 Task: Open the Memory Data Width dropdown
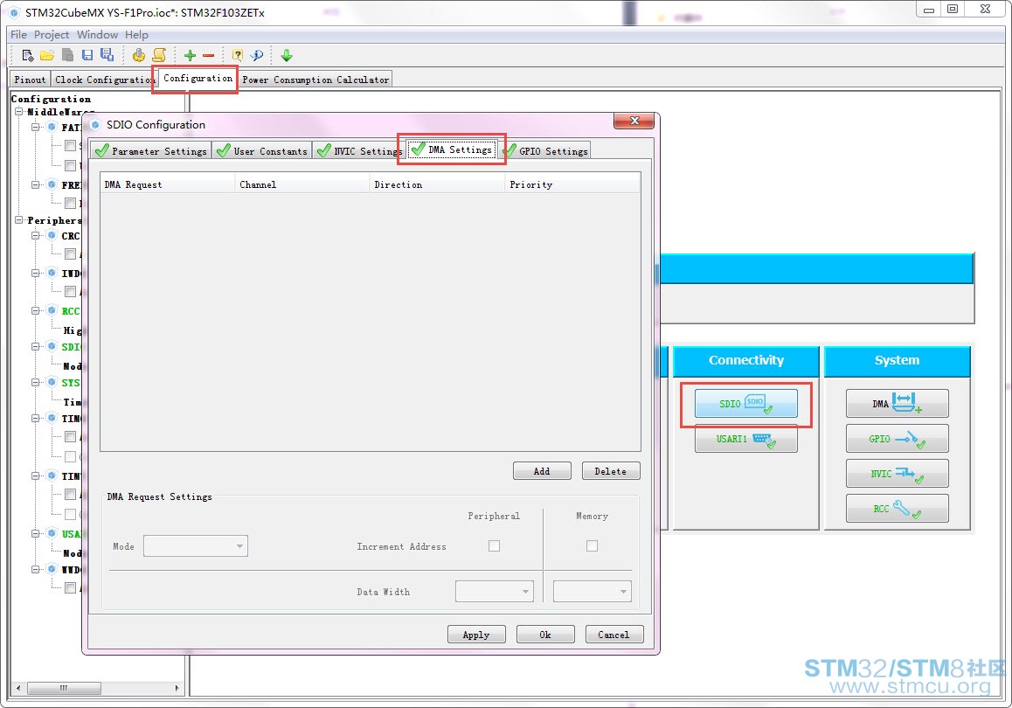592,591
